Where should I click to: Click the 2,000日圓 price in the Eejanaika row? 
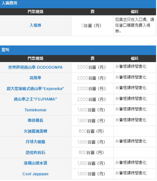point(92,88)
